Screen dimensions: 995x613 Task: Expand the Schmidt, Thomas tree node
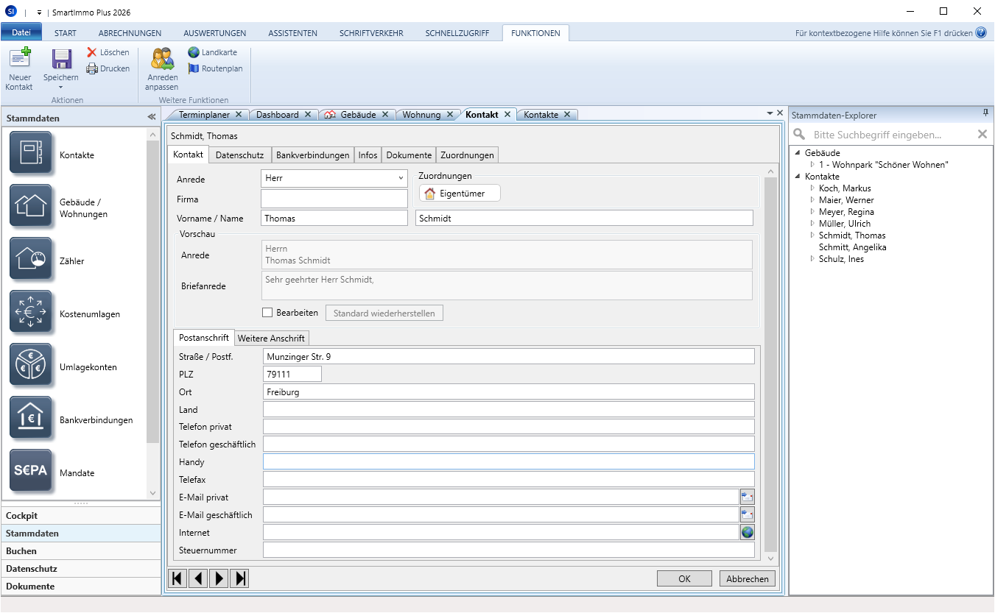812,235
